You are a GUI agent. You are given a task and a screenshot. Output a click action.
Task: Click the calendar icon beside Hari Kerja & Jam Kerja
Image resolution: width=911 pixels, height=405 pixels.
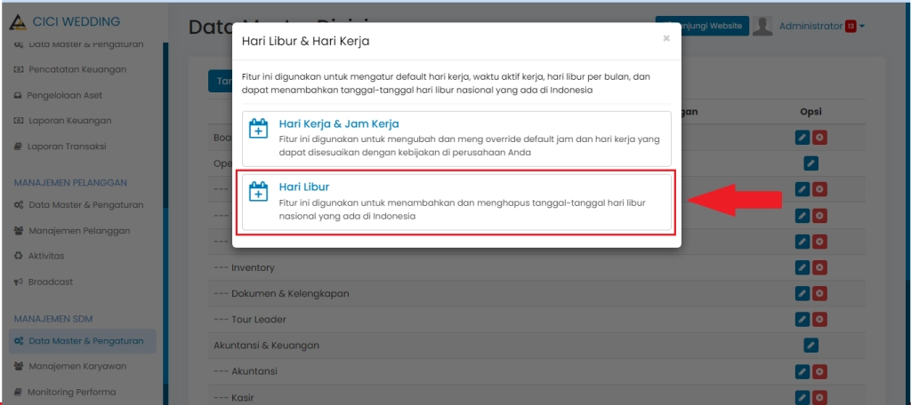(258, 128)
